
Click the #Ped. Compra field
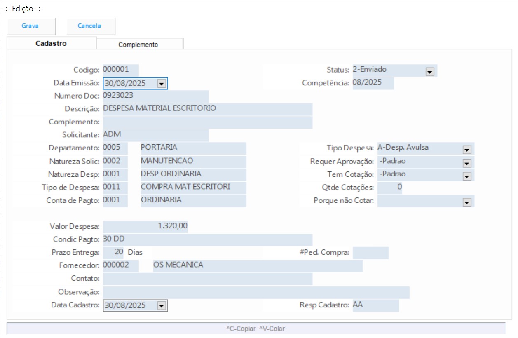pos(370,253)
